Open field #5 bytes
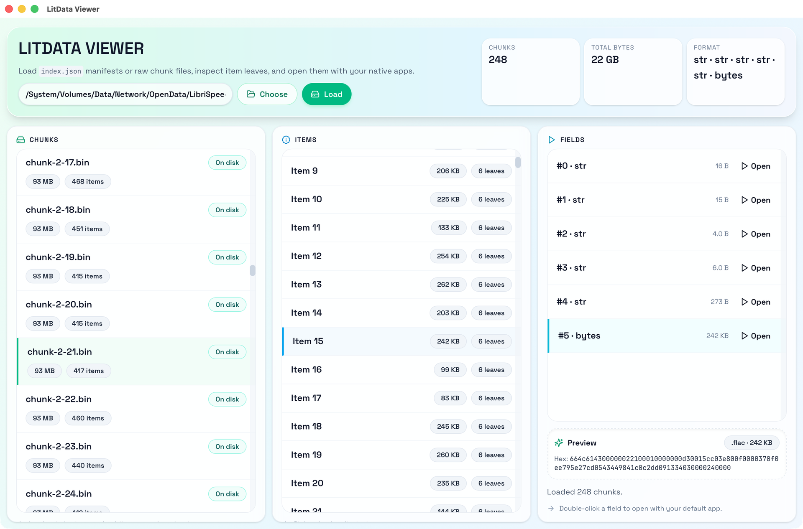The height and width of the screenshot is (529, 803). click(755, 336)
